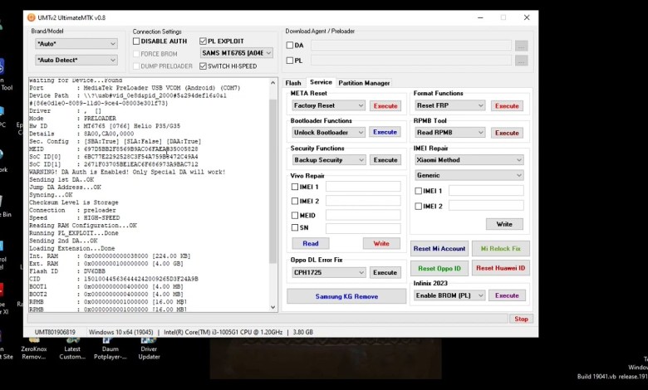Click the Reset Mi Account button

pyautogui.click(x=439, y=248)
